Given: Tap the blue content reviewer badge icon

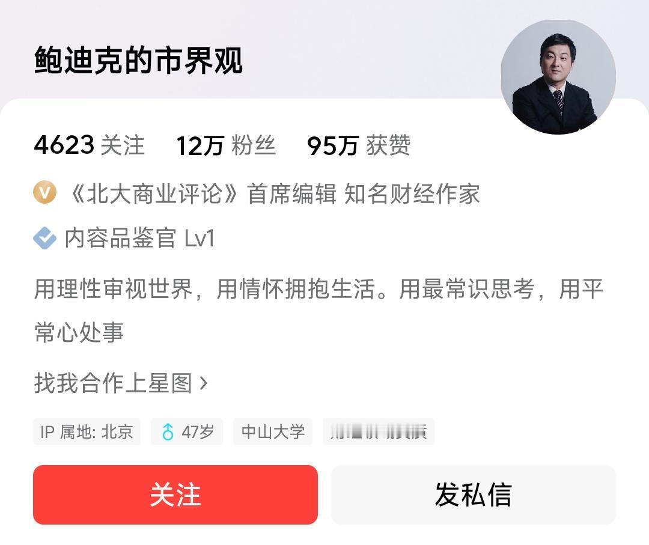Looking at the screenshot, I should [x=44, y=238].
